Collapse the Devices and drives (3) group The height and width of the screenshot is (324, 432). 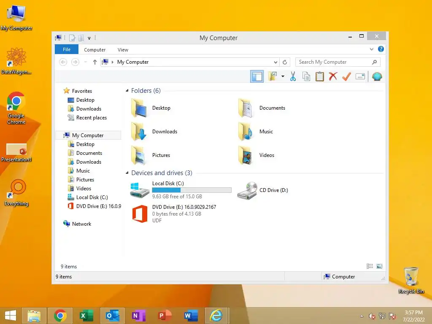127,173
